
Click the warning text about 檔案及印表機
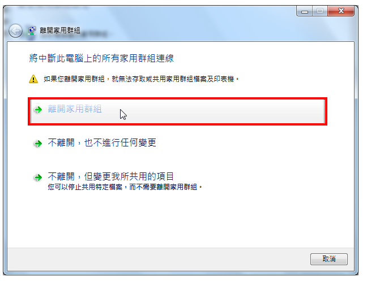tap(141, 79)
